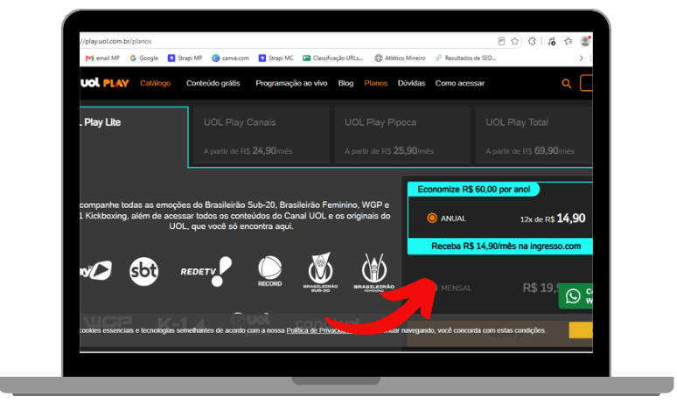Click the UOL Play logo

pos(105,83)
